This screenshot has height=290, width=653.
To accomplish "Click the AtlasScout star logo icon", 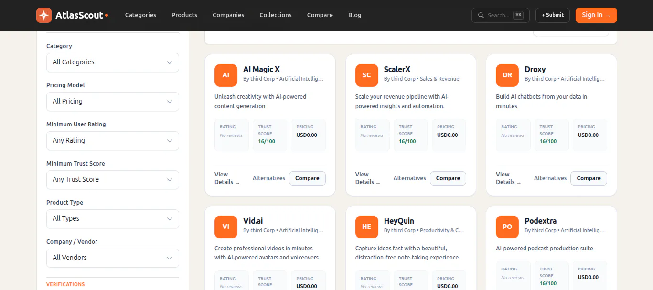I will [44, 15].
